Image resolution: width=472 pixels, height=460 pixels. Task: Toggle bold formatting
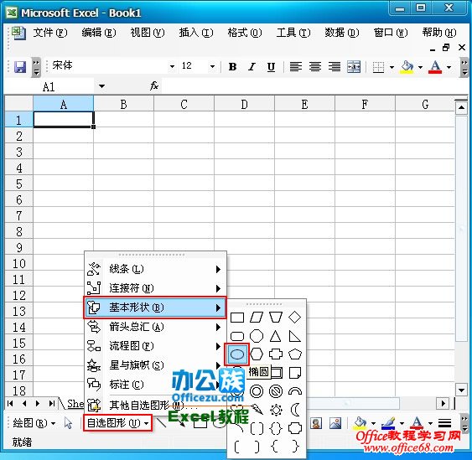pos(232,66)
